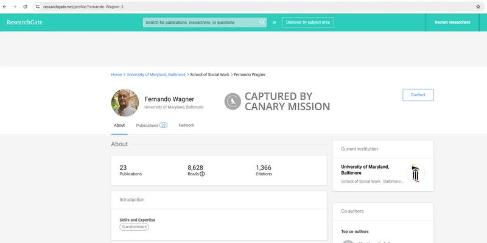Click the 1,366 Citations statistic

(264, 171)
